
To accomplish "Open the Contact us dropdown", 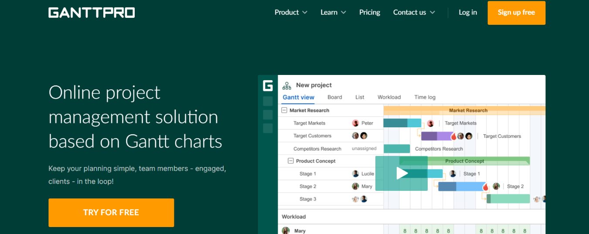I will pos(414,12).
